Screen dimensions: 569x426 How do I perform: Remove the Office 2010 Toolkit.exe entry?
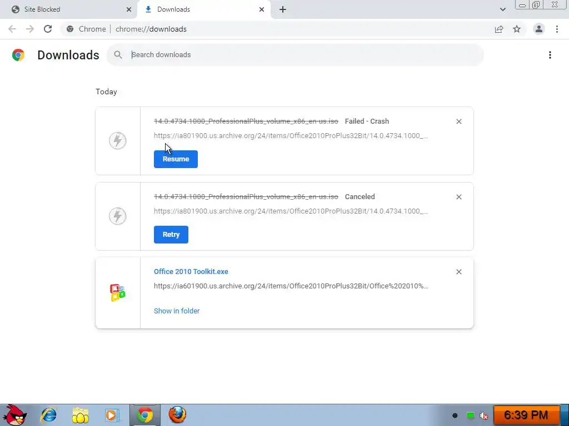458,272
